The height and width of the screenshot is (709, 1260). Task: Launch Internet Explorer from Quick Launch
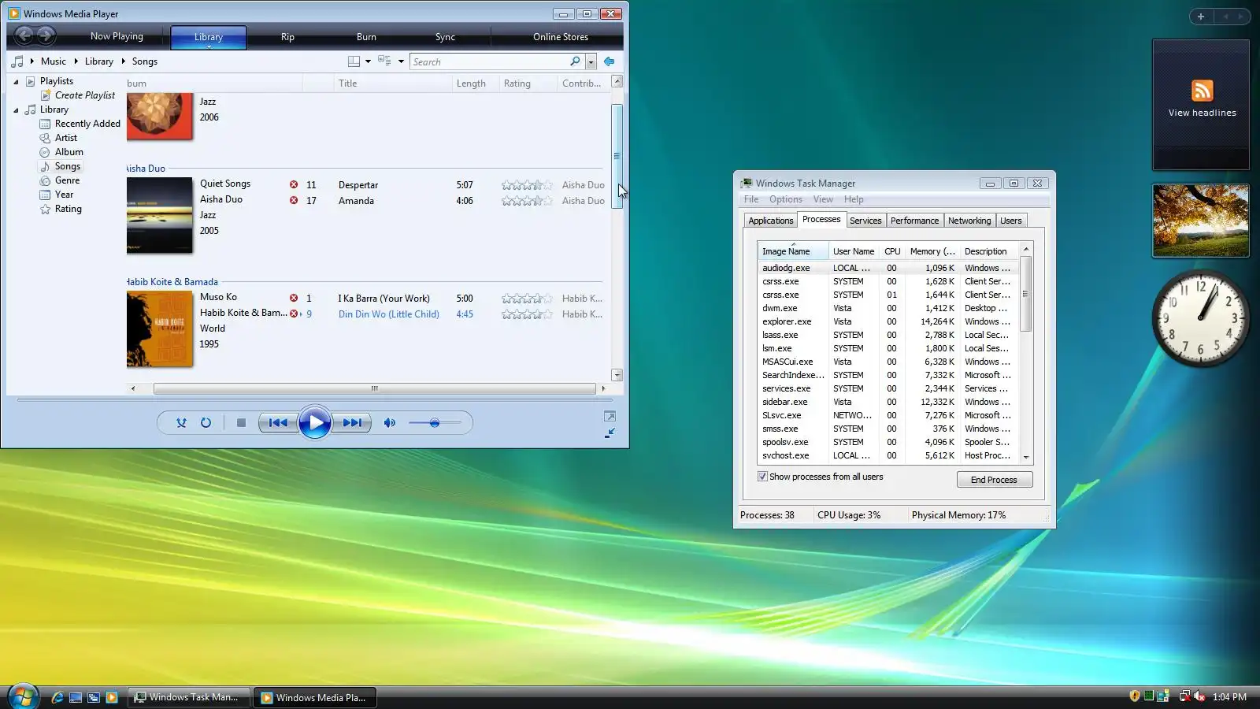coord(57,697)
